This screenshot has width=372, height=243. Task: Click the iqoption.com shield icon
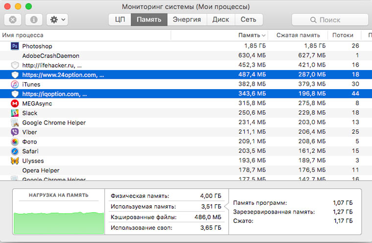click(15, 94)
